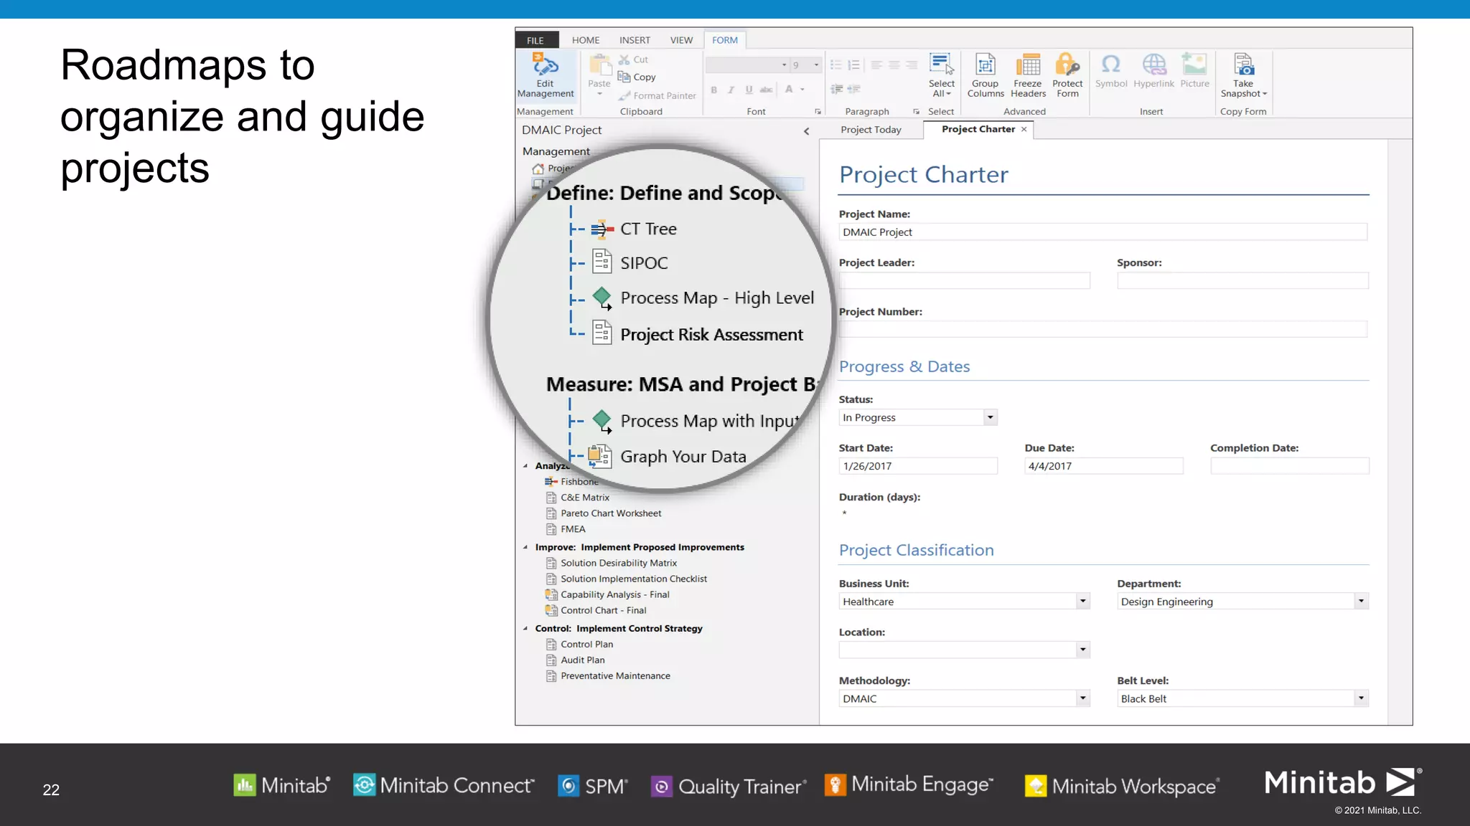
Task: Click increase indent icon
Action: [x=853, y=89]
